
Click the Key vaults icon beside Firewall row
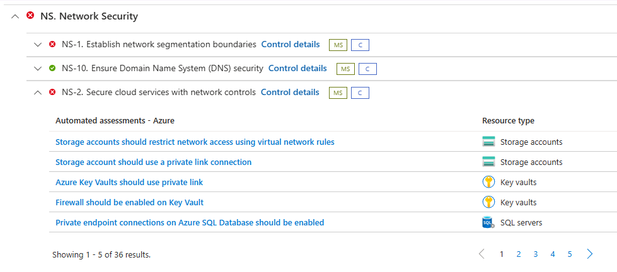(x=488, y=202)
